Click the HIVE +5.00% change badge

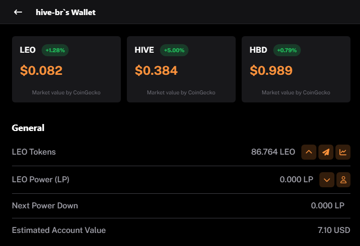click(174, 50)
